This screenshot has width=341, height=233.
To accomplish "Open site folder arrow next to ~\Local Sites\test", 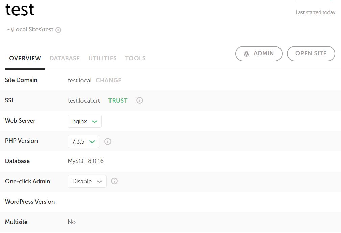I will click(58, 30).
